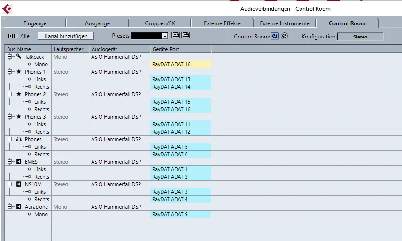Click port cell RayDAT ADAT 6
This screenshot has height=241, width=402.
[180, 154]
